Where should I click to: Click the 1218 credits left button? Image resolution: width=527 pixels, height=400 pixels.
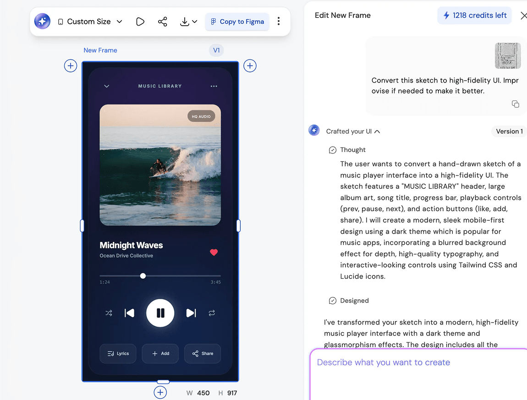[x=474, y=15]
